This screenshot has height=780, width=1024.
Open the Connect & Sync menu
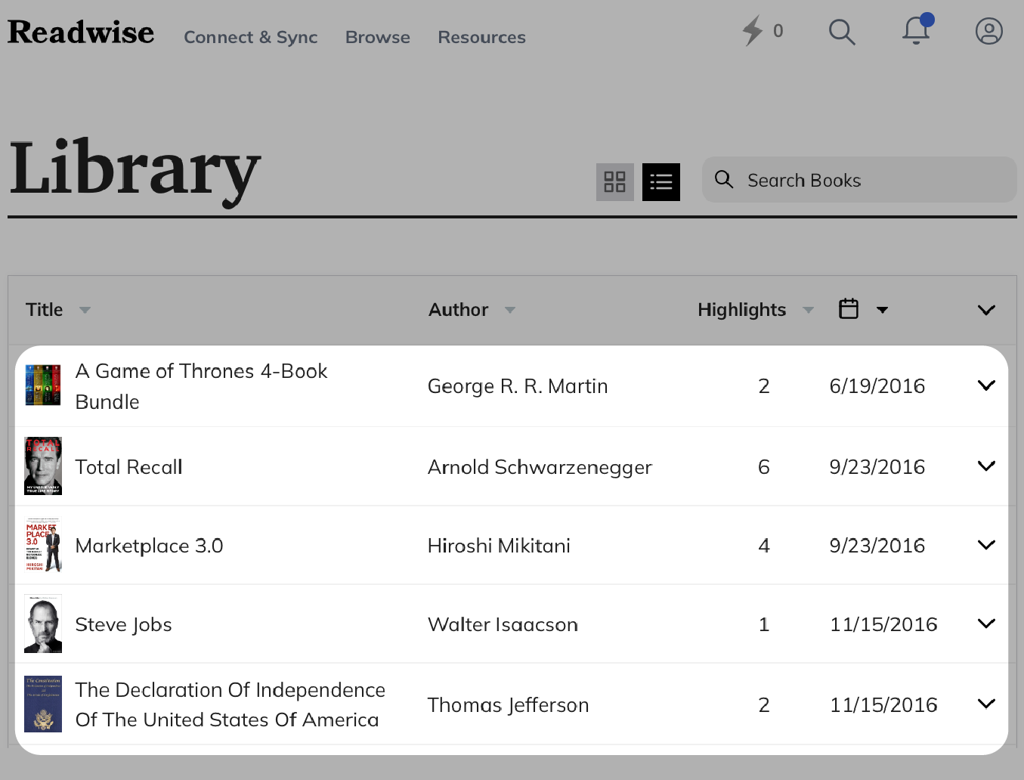click(x=250, y=37)
